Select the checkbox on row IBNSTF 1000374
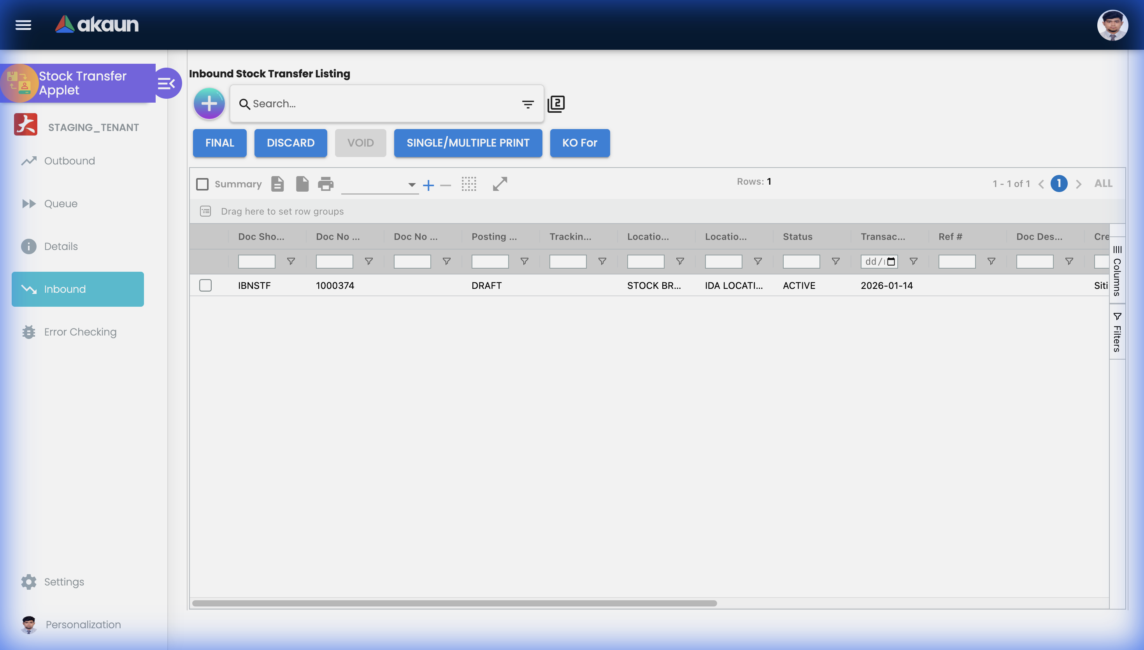This screenshot has width=1144, height=650. tap(205, 285)
